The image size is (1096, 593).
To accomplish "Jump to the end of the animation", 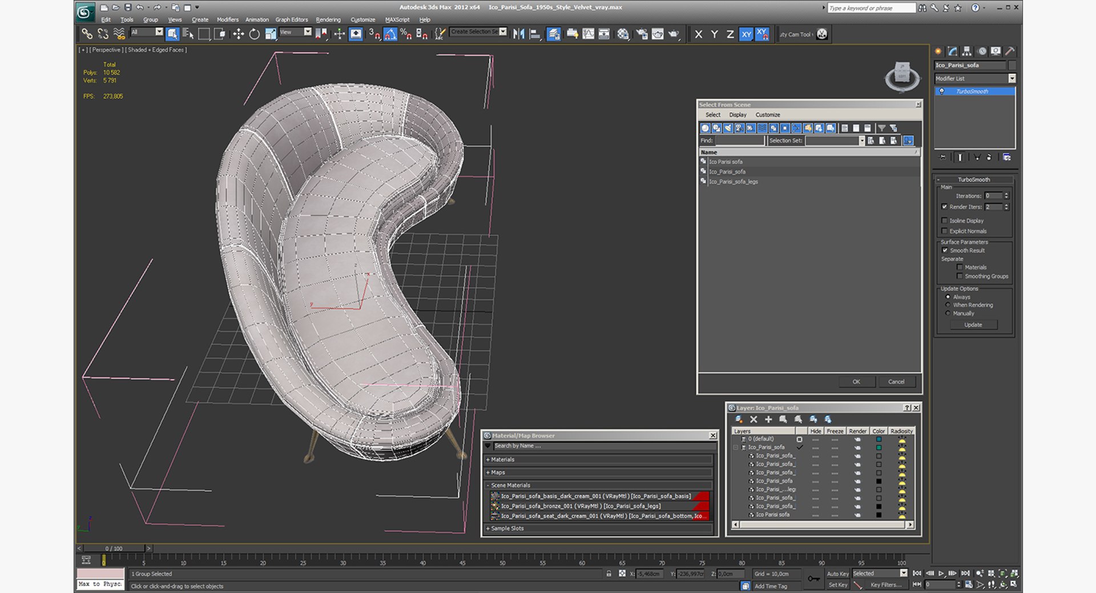I will [965, 574].
